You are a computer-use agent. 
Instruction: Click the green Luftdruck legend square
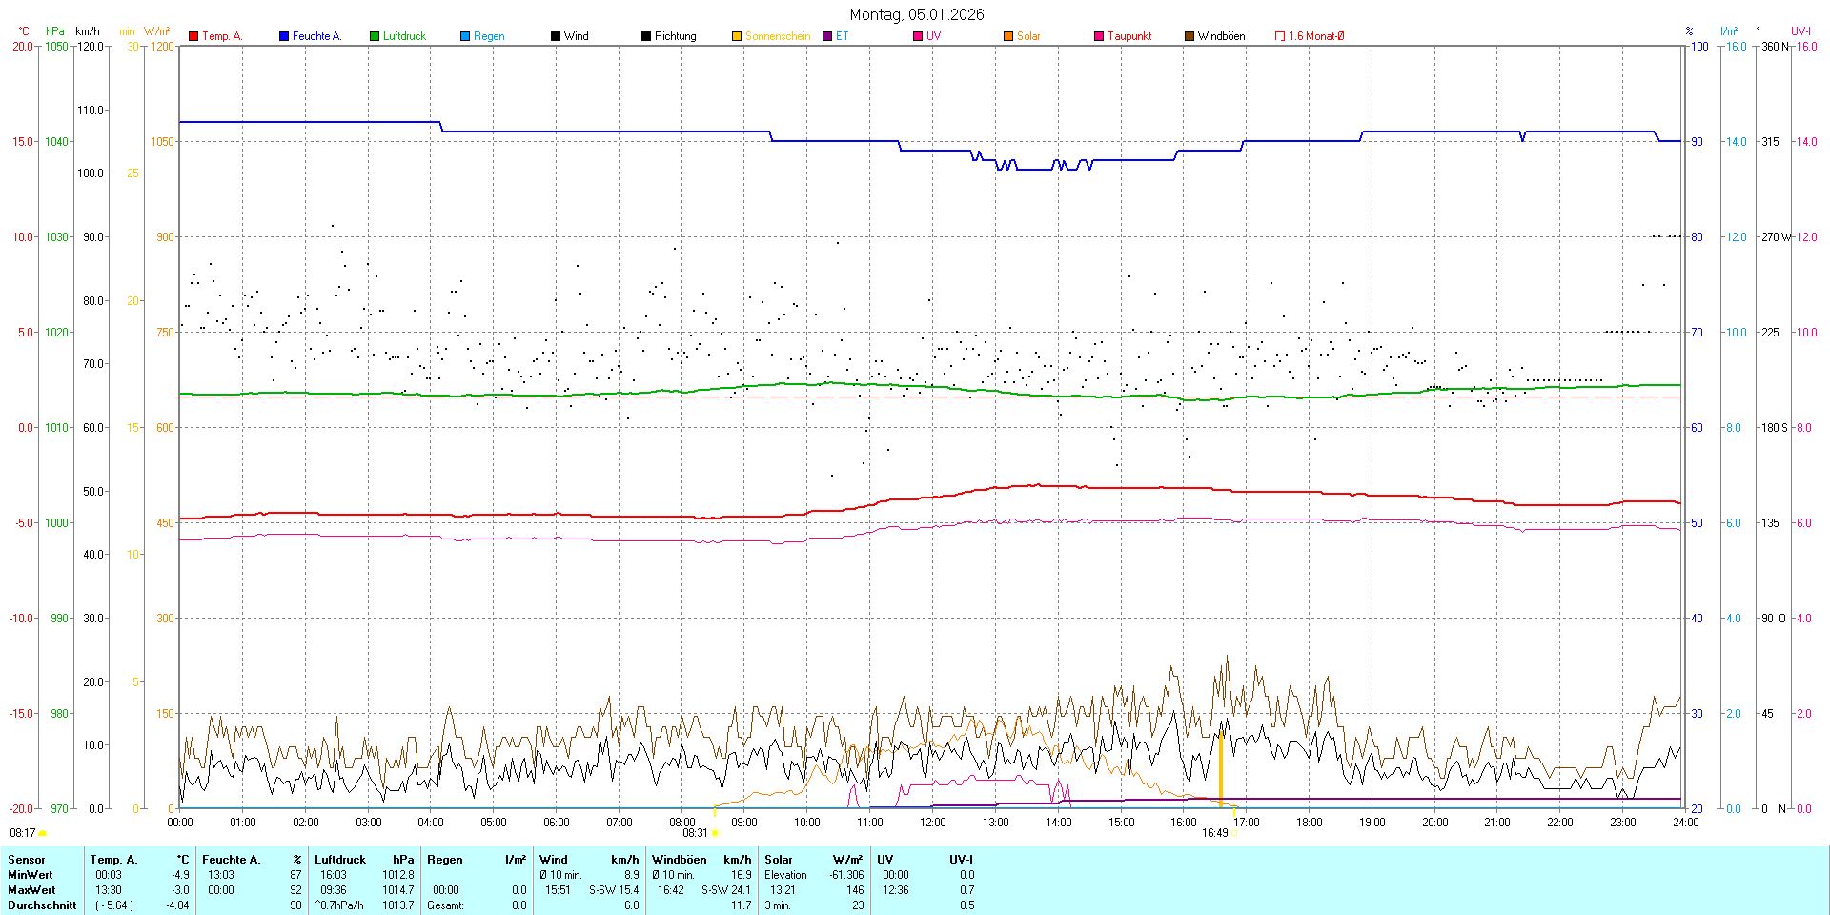coord(375,36)
